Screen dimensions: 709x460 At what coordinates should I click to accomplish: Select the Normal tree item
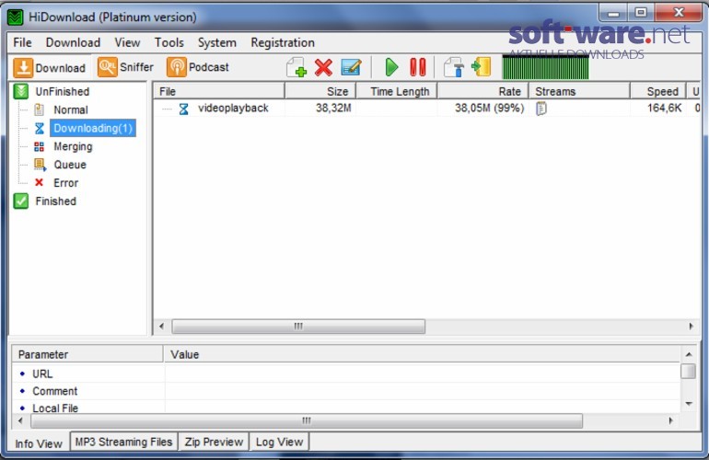(x=71, y=109)
